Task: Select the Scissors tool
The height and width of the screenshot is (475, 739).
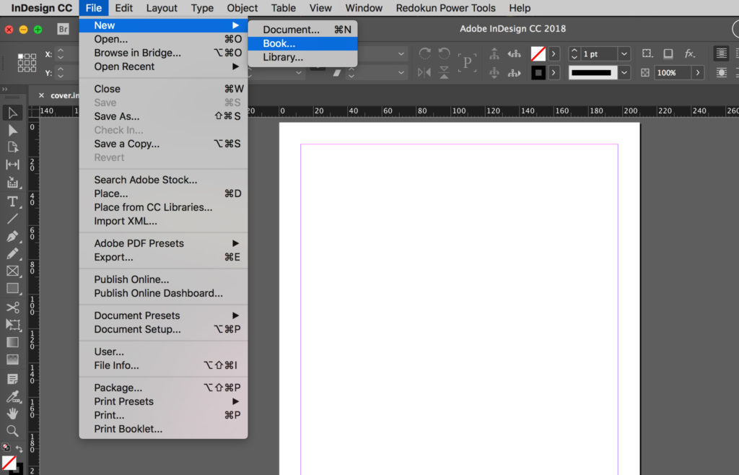Action: (12, 308)
